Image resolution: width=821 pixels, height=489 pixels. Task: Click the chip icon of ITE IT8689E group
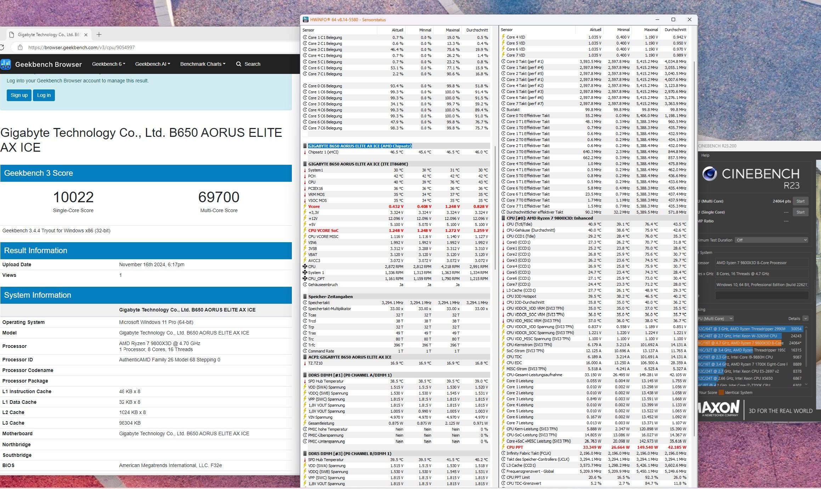point(305,164)
